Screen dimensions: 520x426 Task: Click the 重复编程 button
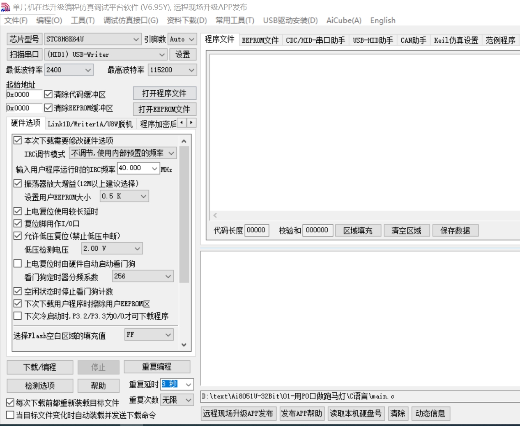point(157,366)
